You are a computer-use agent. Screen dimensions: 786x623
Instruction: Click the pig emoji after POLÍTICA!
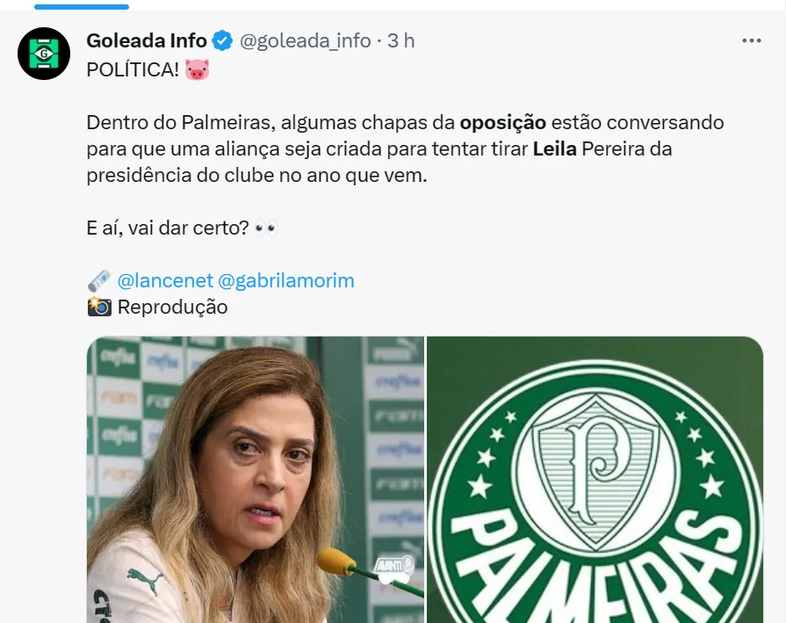197,69
